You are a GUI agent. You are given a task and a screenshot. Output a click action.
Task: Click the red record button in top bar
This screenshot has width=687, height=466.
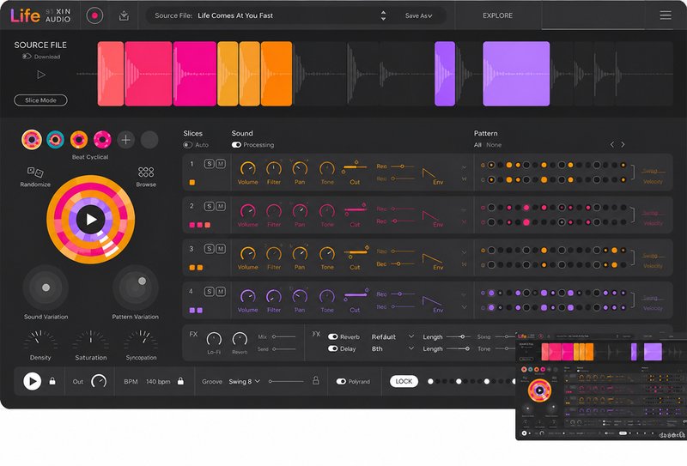point(94,15)
